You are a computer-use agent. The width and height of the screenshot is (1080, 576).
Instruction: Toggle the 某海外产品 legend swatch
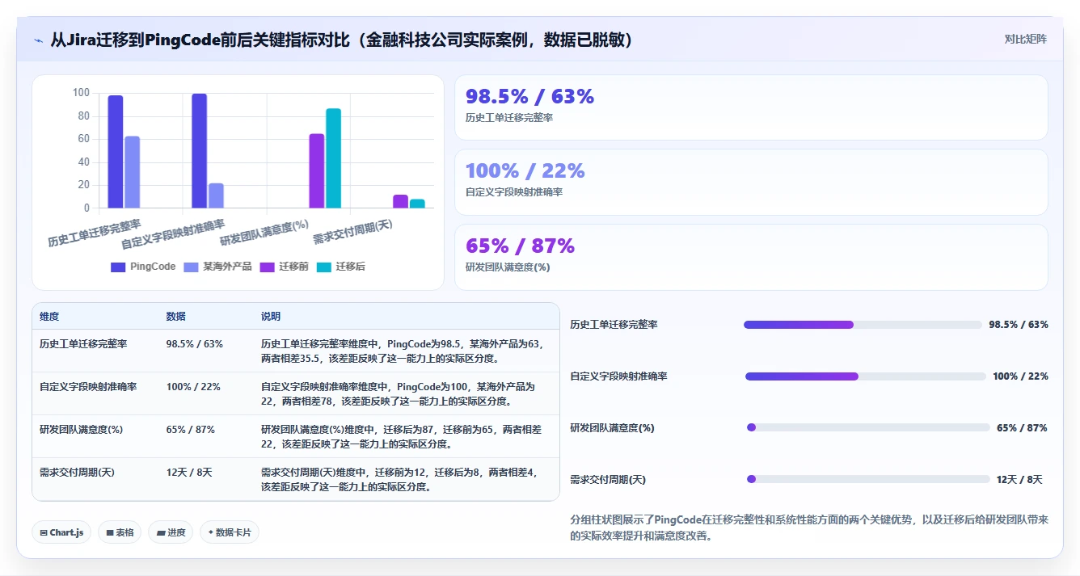(x=191, y=267)
